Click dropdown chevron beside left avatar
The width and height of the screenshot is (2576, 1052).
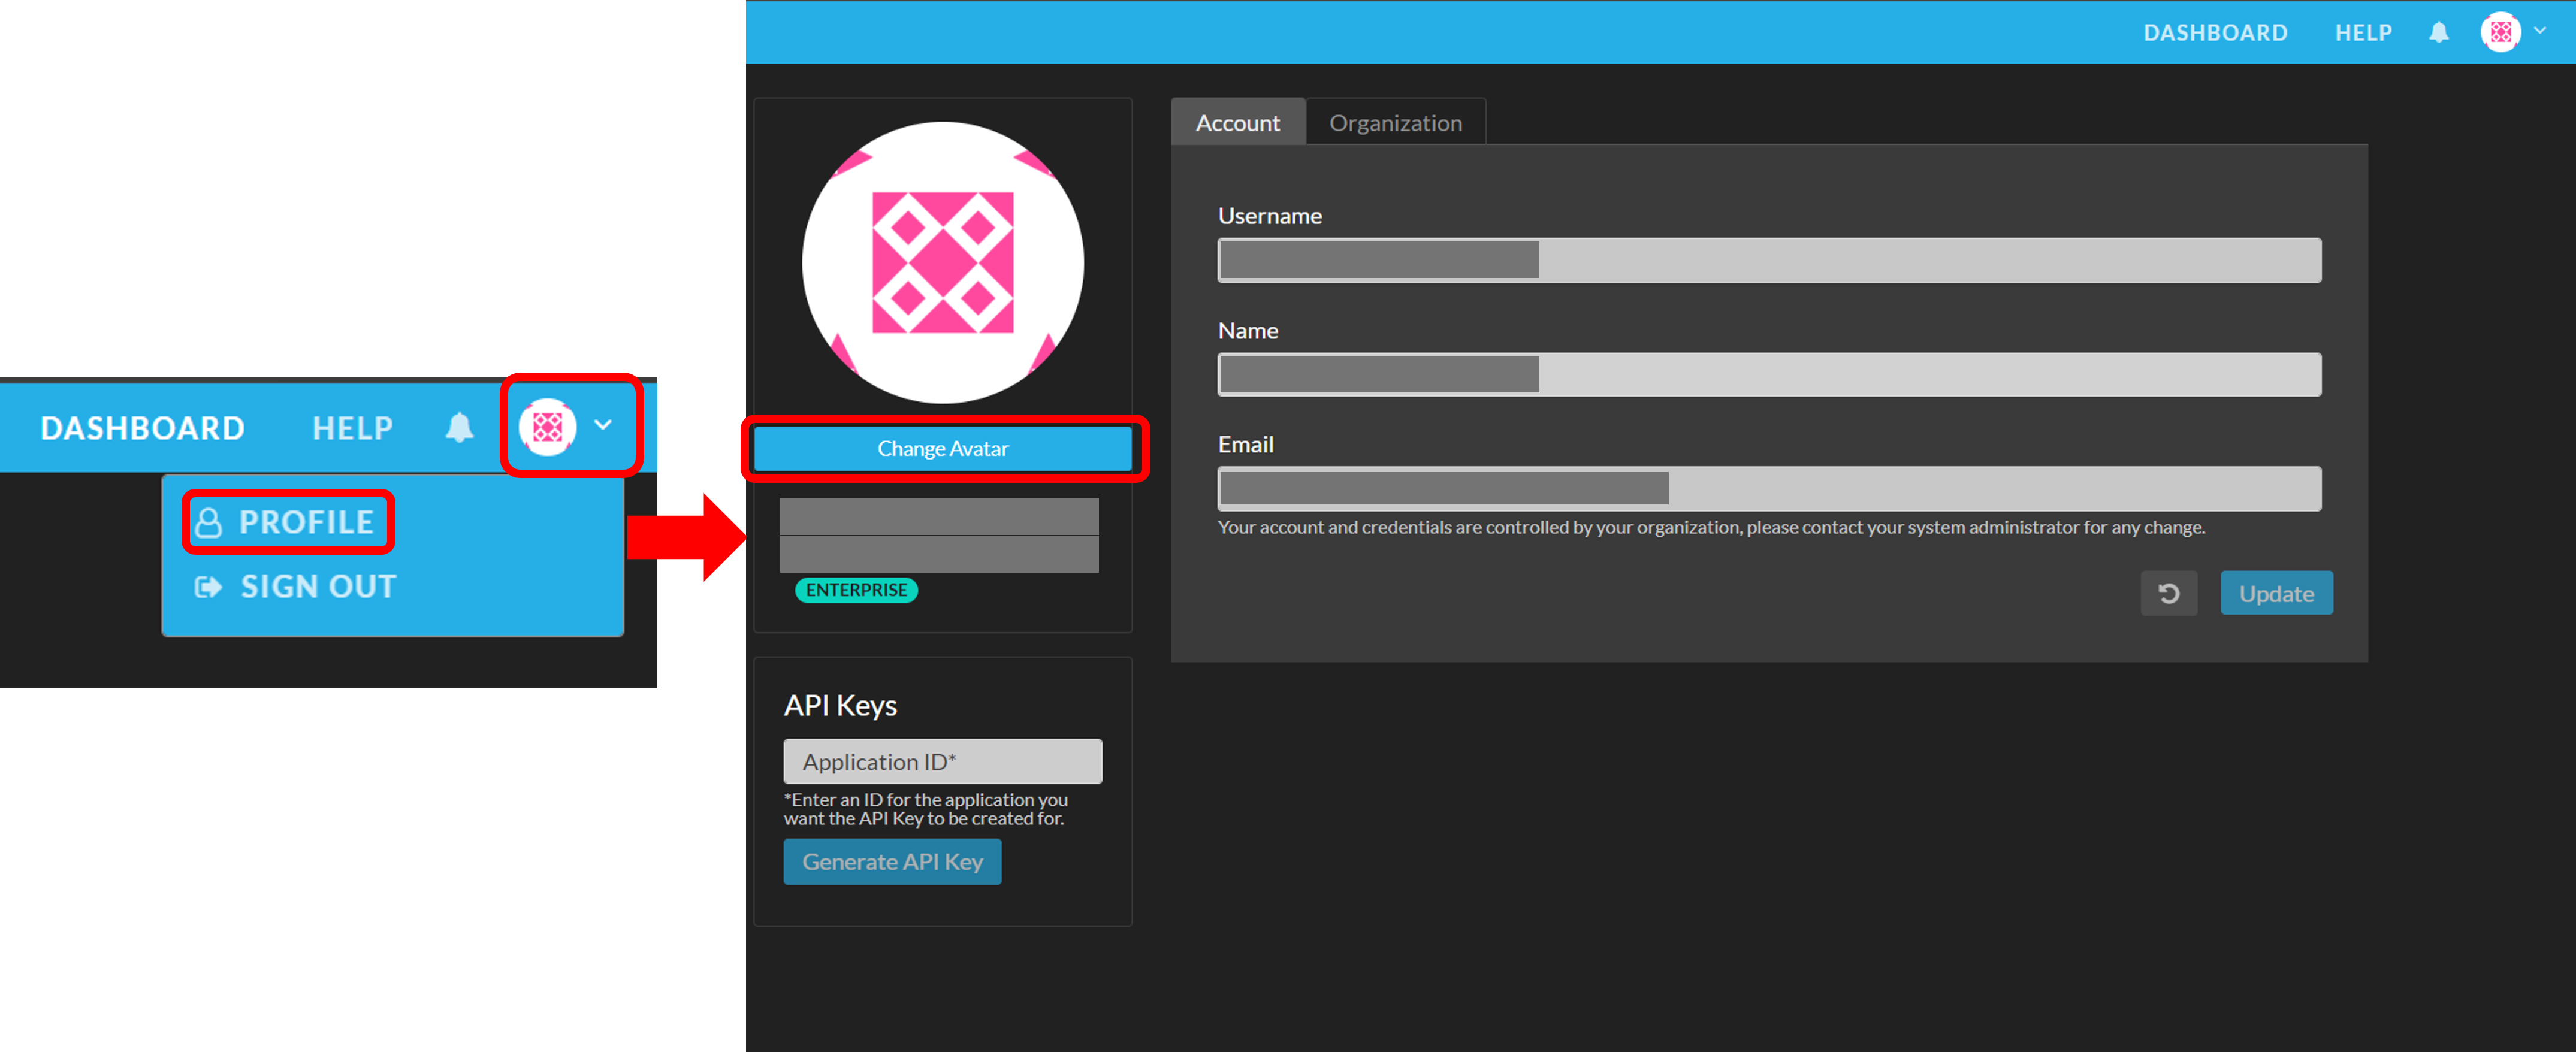603,425
